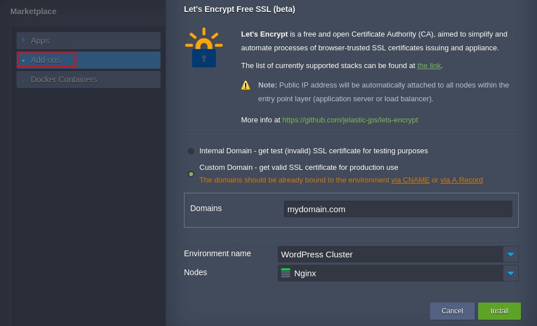The image size is (537, 326).
Task: Click the Nginx node stack icon
Action: pos(286,273)
